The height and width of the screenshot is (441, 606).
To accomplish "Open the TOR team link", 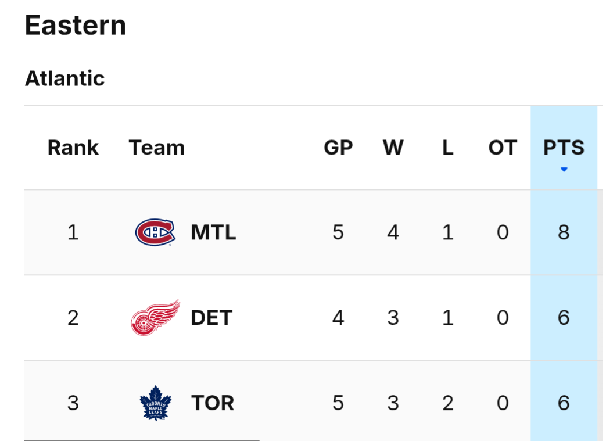I will click(213, 403).
